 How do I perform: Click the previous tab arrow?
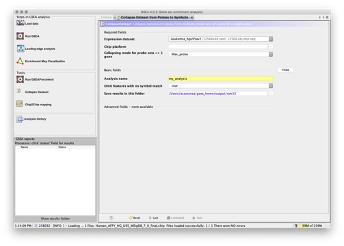319,17
